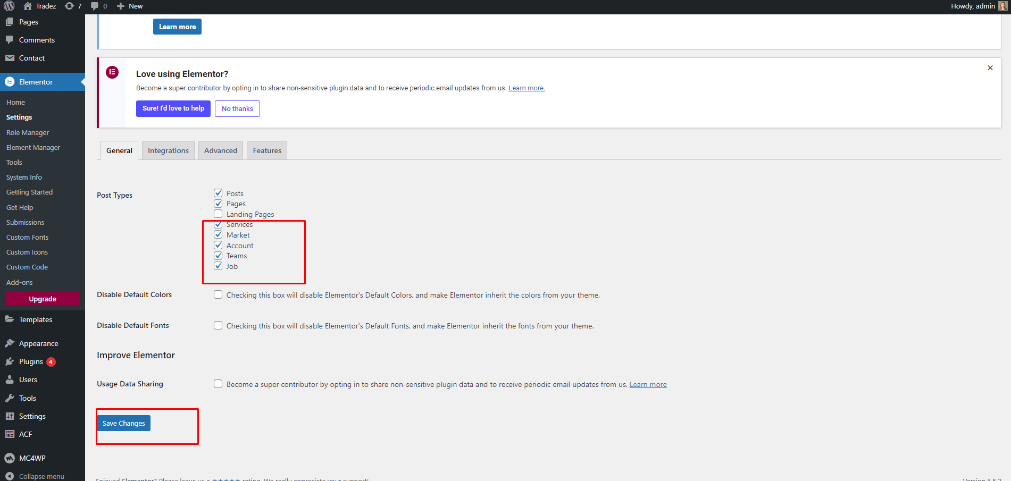
Task: Open Submissions submenu item
Action: [25, 222]
